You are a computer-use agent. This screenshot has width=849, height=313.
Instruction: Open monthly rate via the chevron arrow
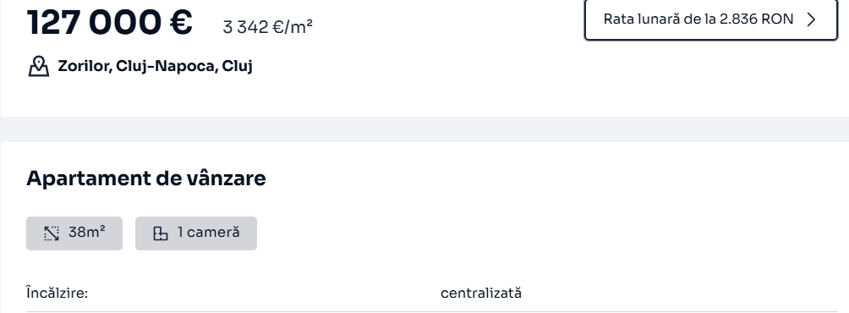point(811,19)
